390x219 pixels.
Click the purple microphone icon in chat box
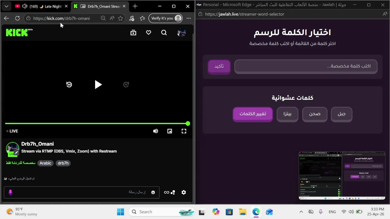coord(10,192)
